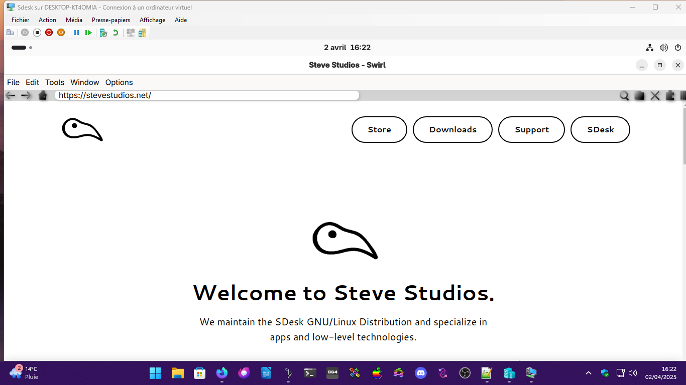Click the SDesk button on the webpage

(x=600, y=129)
